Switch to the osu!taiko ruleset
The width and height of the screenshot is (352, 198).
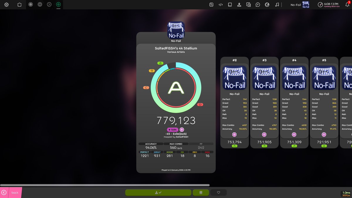point(40,4)
